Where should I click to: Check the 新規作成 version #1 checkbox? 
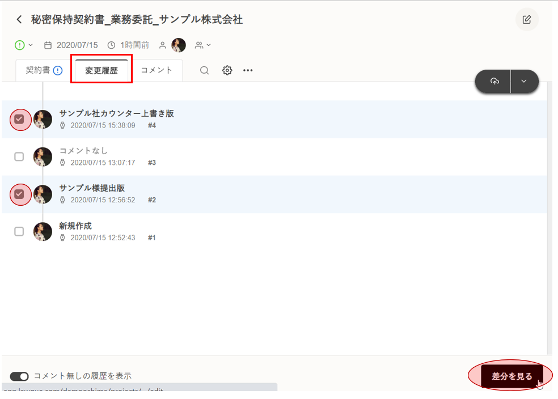tap(19, 231)
